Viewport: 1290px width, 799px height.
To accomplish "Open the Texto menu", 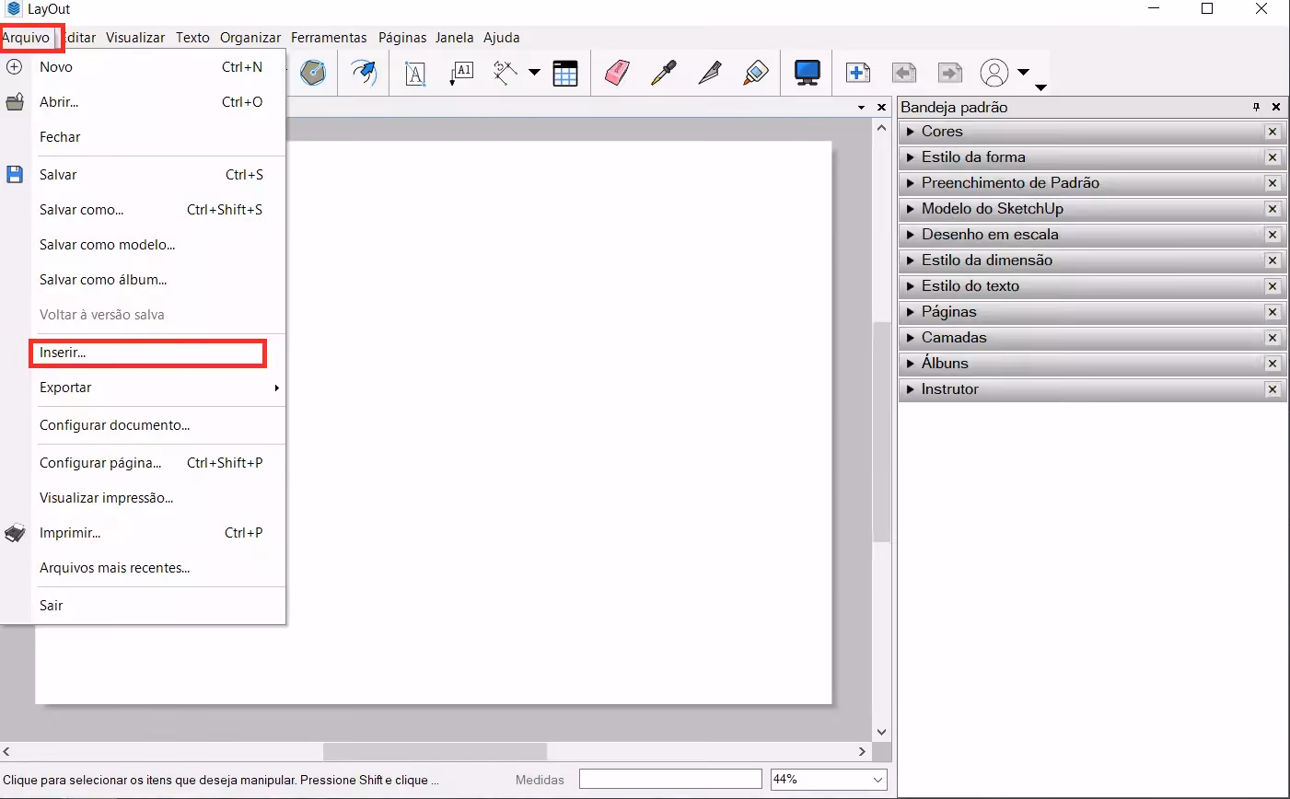I will [192, 38].
